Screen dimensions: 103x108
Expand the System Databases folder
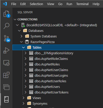pos(21,36)
